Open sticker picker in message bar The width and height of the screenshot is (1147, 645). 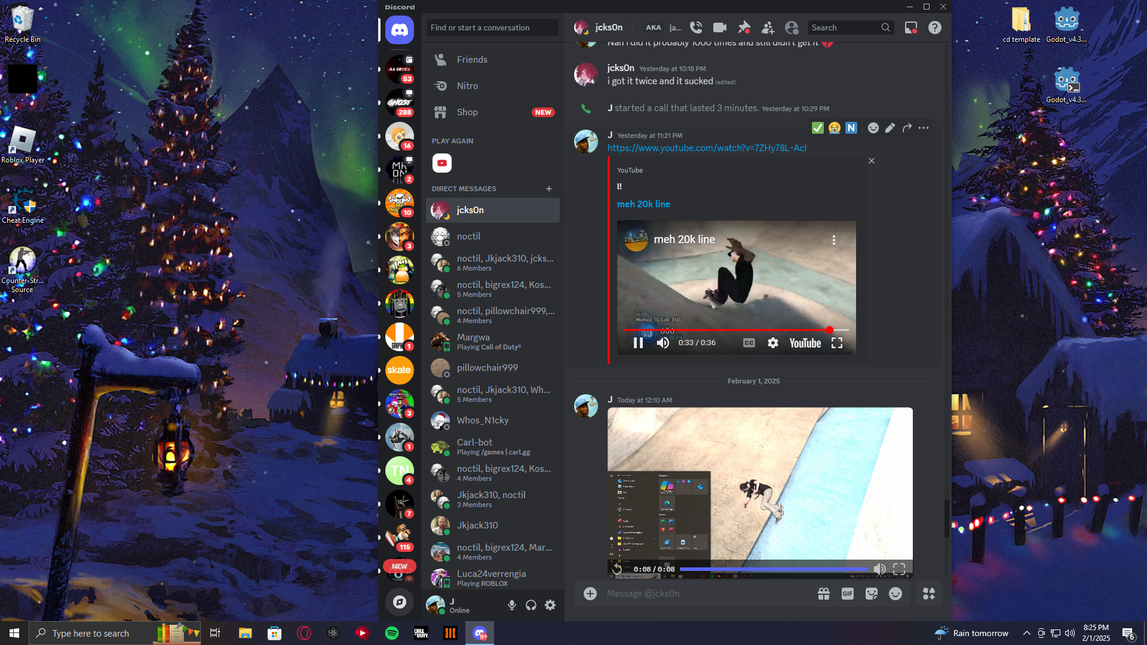coord(872,594)
